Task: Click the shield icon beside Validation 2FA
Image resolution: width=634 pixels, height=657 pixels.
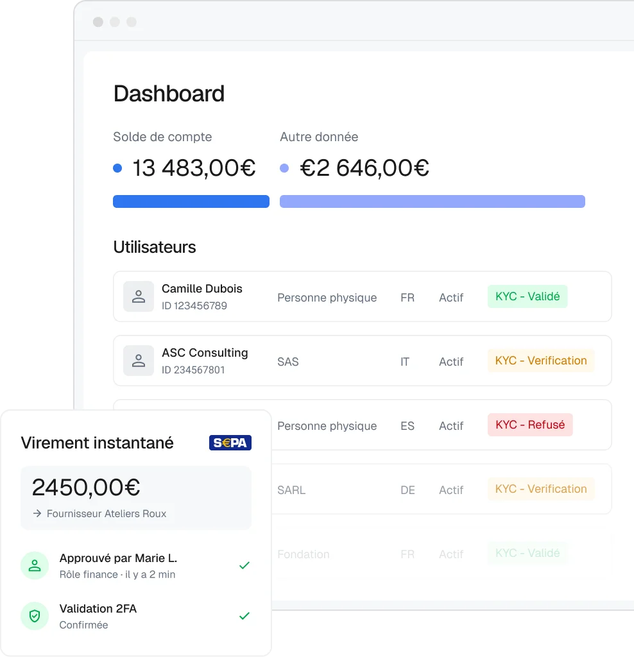Action: coord(35,616)
